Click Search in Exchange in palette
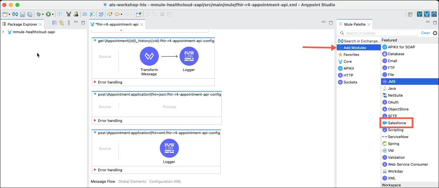 coord(359,41)
